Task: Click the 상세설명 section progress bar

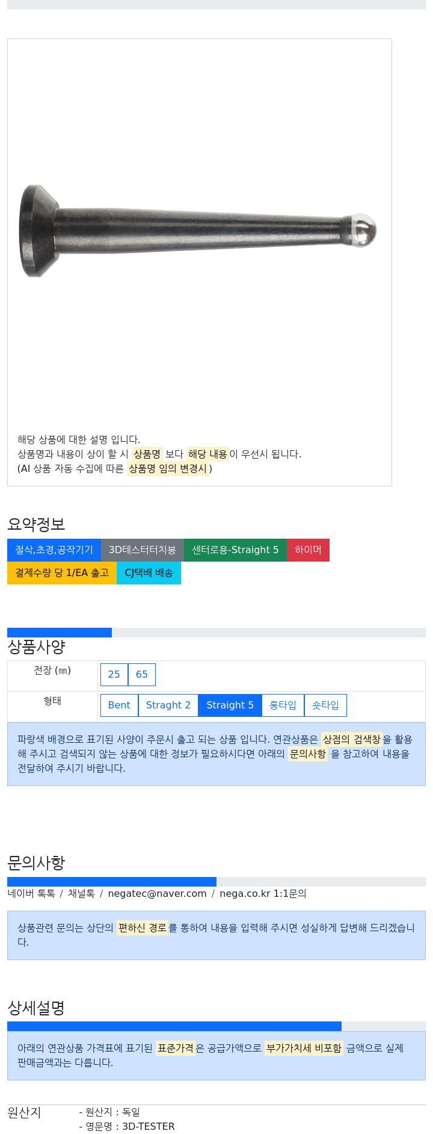Action: (x=174, y=1026)
